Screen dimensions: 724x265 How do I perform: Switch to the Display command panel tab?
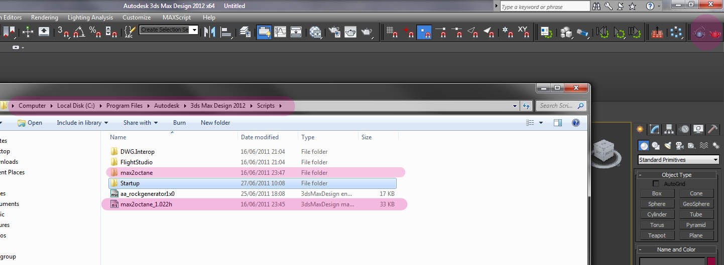tap(698, 129)
